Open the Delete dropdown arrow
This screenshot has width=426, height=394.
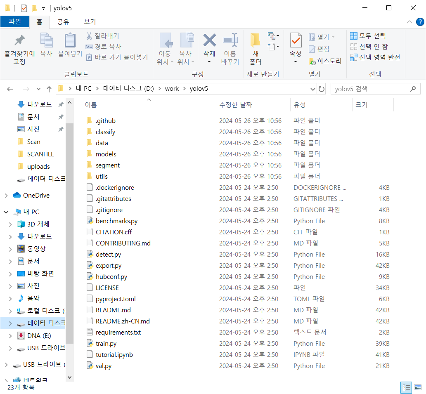click(209, 61)
